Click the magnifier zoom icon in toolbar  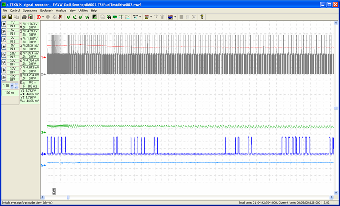(x=103, y=16)
